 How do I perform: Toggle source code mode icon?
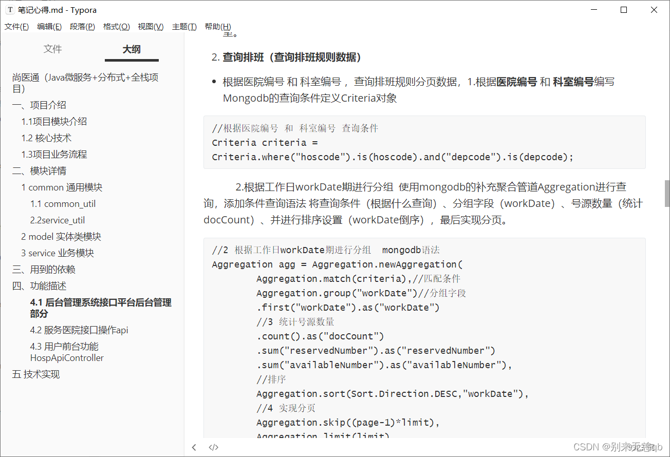[214, 447]
